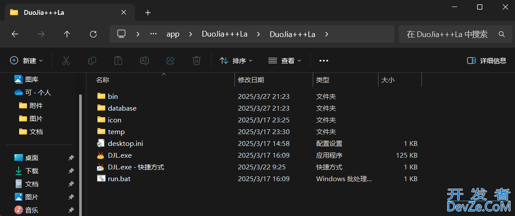The width and height of the screenshot is (515, 216).
Task: Select file name DJL.exe - 快捷方式
Action: click(136, 167)
